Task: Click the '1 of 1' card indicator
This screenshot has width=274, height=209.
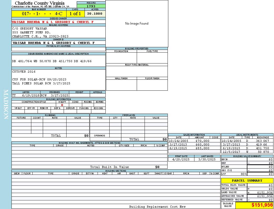Action: [75, 14]
